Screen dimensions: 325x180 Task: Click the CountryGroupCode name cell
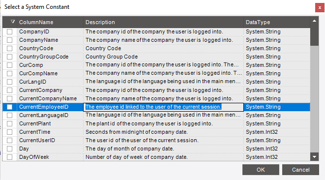pos(50,57)
